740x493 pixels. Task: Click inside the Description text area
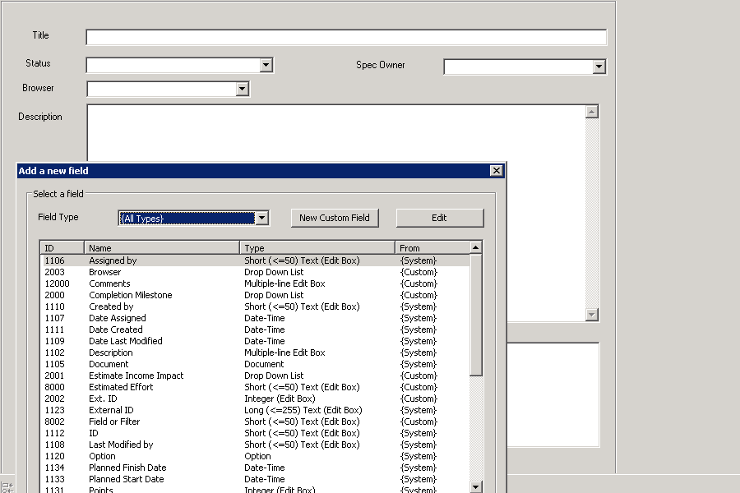(329, 131)
